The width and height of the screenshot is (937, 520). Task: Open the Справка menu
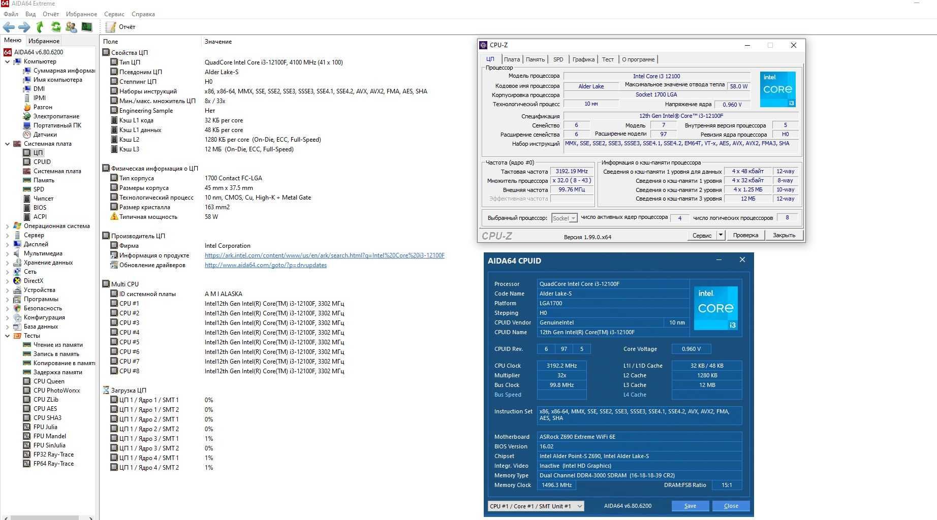coord(143,14)
